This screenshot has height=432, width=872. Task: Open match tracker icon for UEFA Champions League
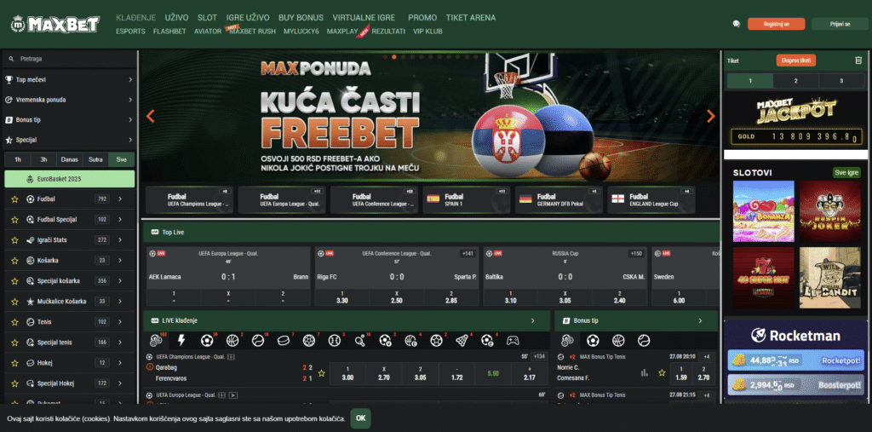coord(232,357)
